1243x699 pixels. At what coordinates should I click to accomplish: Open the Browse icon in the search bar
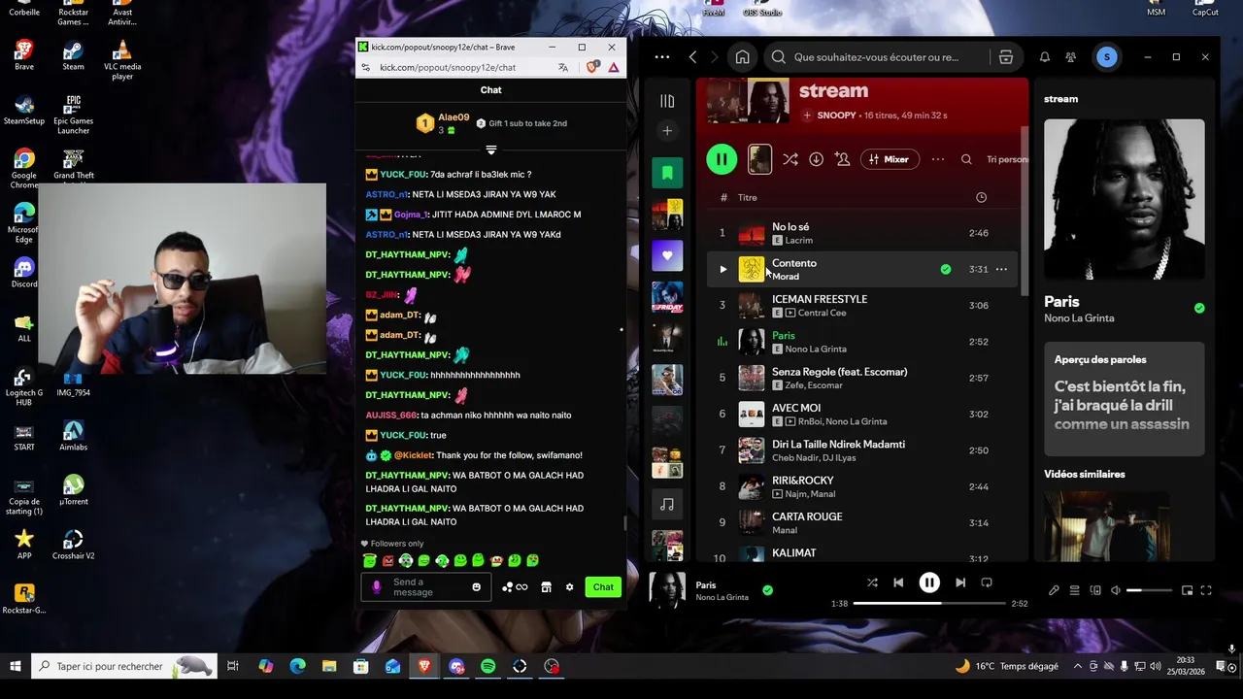(x=1006, y=57)
